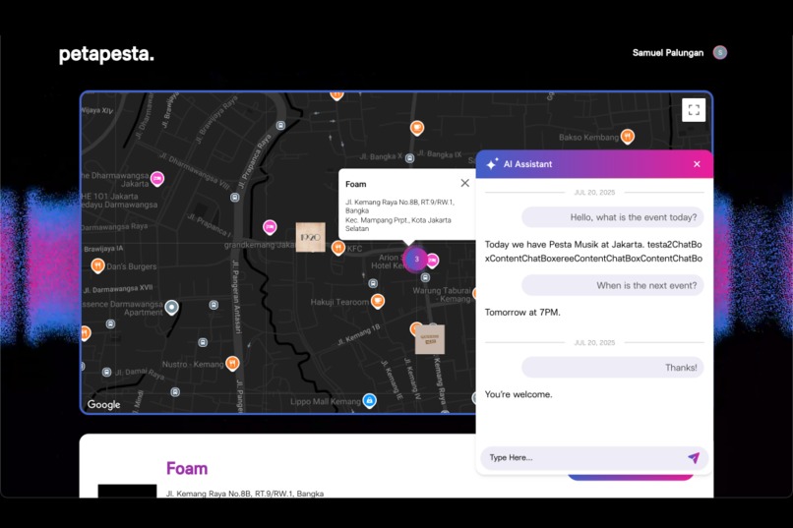Click the 'Thanks!' chat bubble

point(612,368)
